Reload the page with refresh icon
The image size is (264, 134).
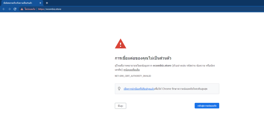[15, 9]
